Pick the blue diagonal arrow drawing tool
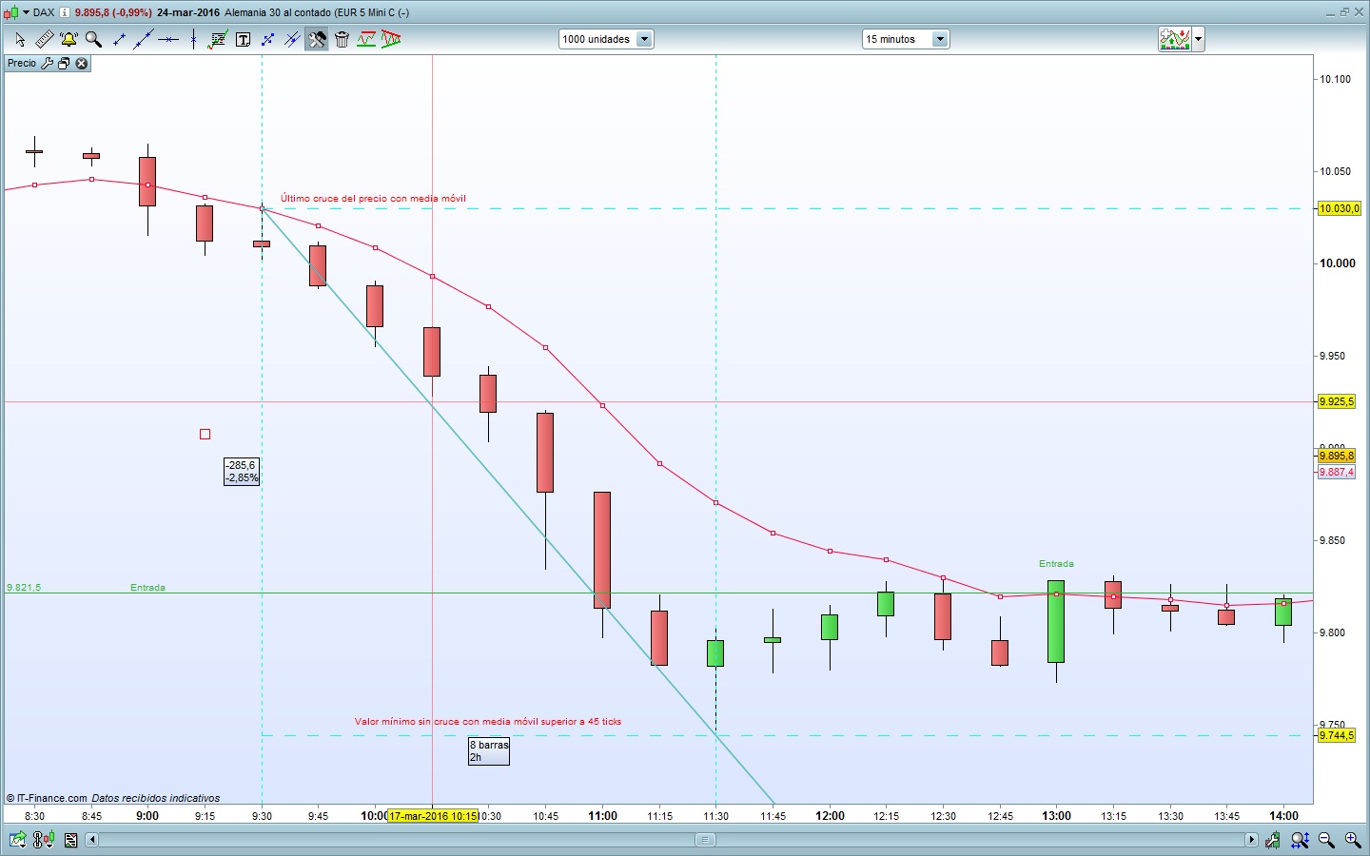The height and width of the screenshot is (856, 1370). coord(267,39)
